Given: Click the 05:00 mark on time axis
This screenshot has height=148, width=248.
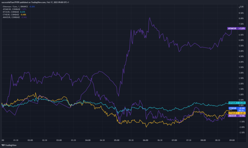Looking at the screenshot, I should coord(117,140).
